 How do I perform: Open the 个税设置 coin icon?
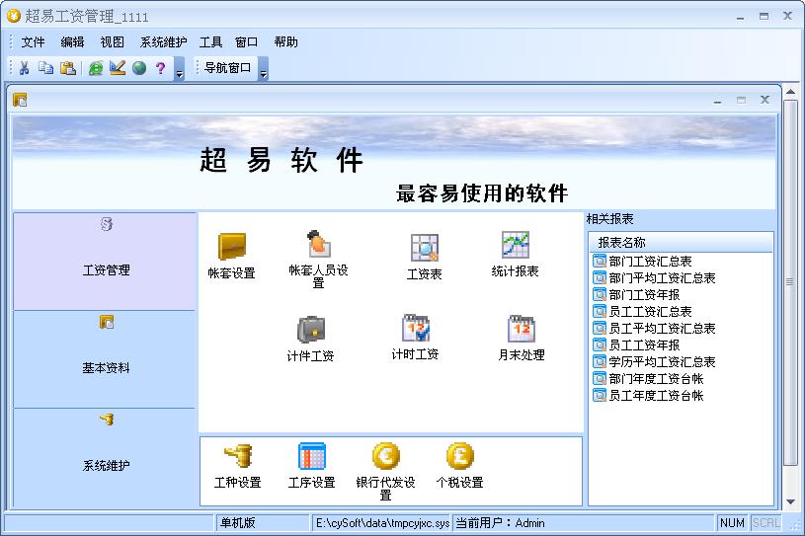(x=459, y=465)
